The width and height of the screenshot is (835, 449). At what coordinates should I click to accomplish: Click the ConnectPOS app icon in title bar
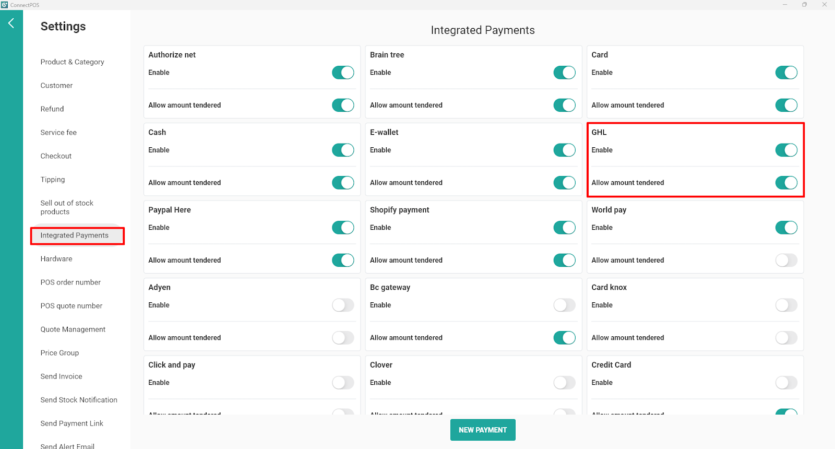[5, 5]
